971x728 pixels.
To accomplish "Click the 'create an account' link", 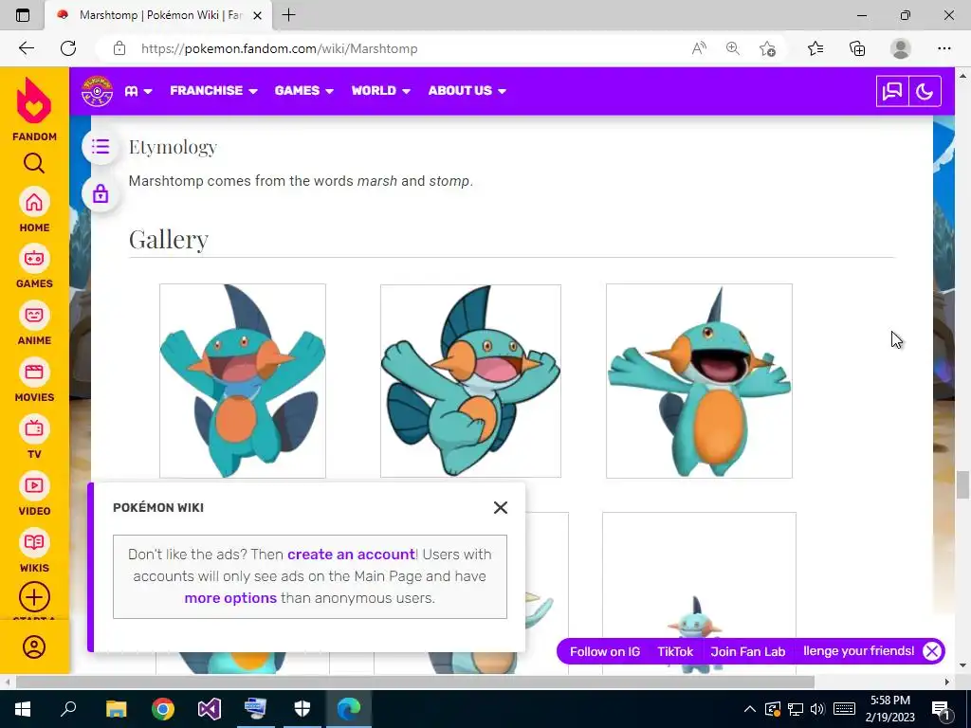I will [351, 554].
